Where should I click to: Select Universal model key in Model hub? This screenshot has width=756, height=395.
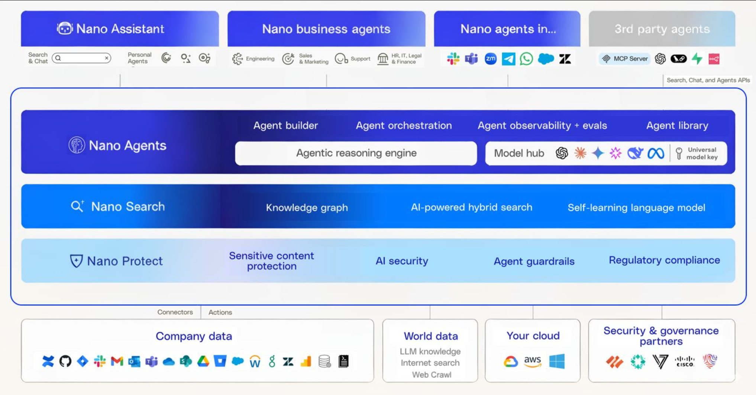pyautogui.click(x=698, y=153)
